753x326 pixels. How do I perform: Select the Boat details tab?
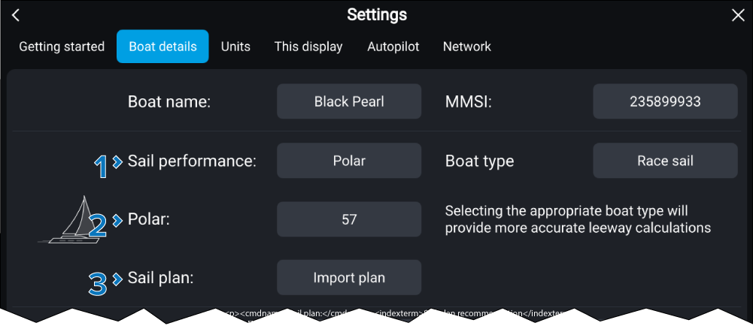[162, 47]
